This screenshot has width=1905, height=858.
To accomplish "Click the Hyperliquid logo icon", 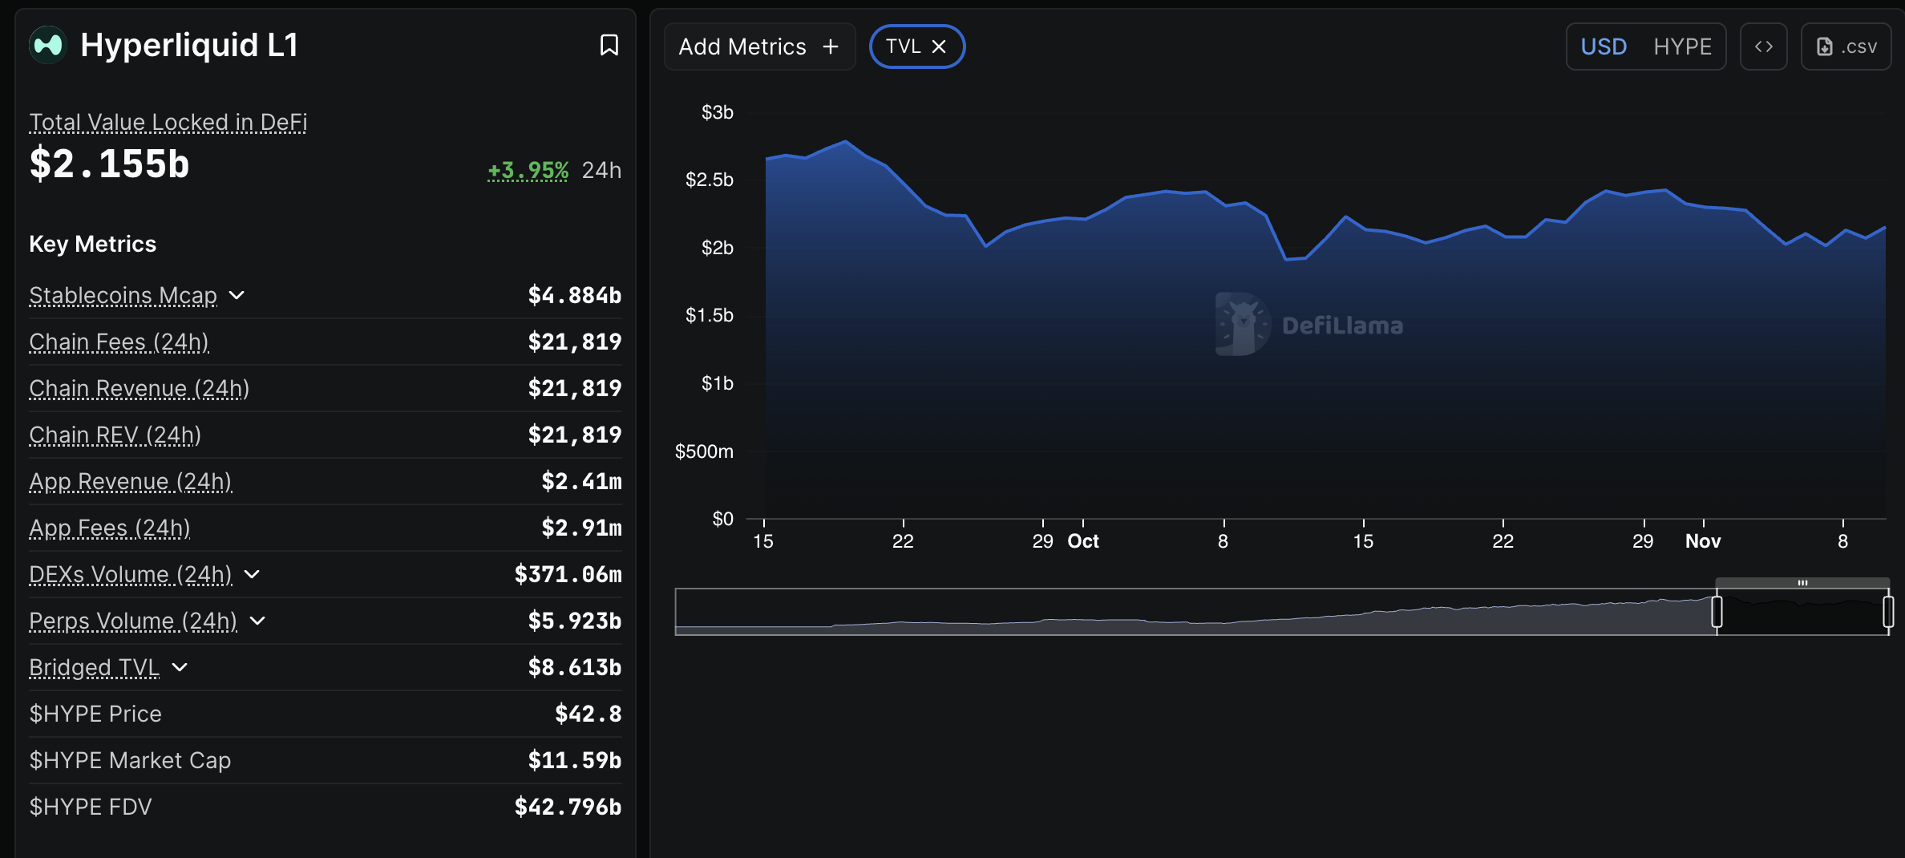I will 48,45.
